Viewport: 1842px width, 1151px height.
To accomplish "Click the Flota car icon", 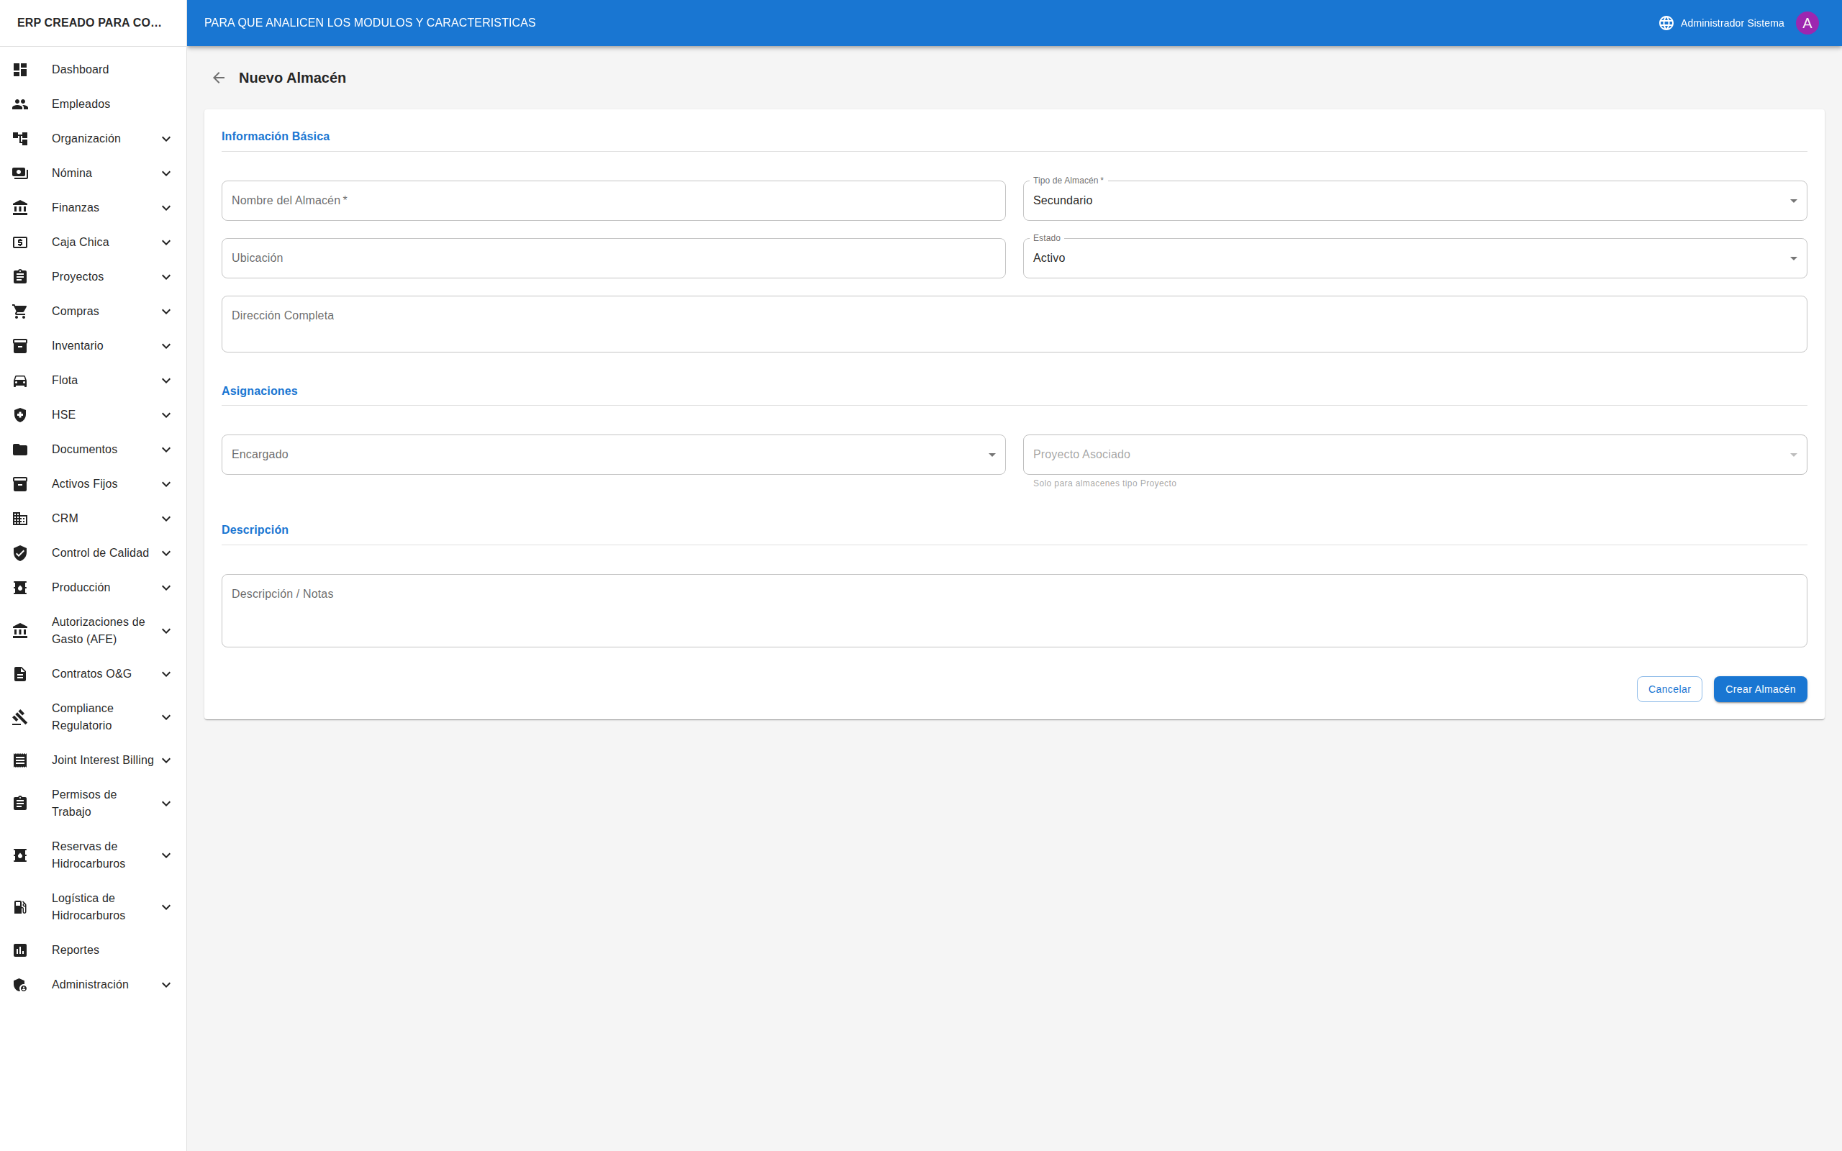I will [21, 381].
